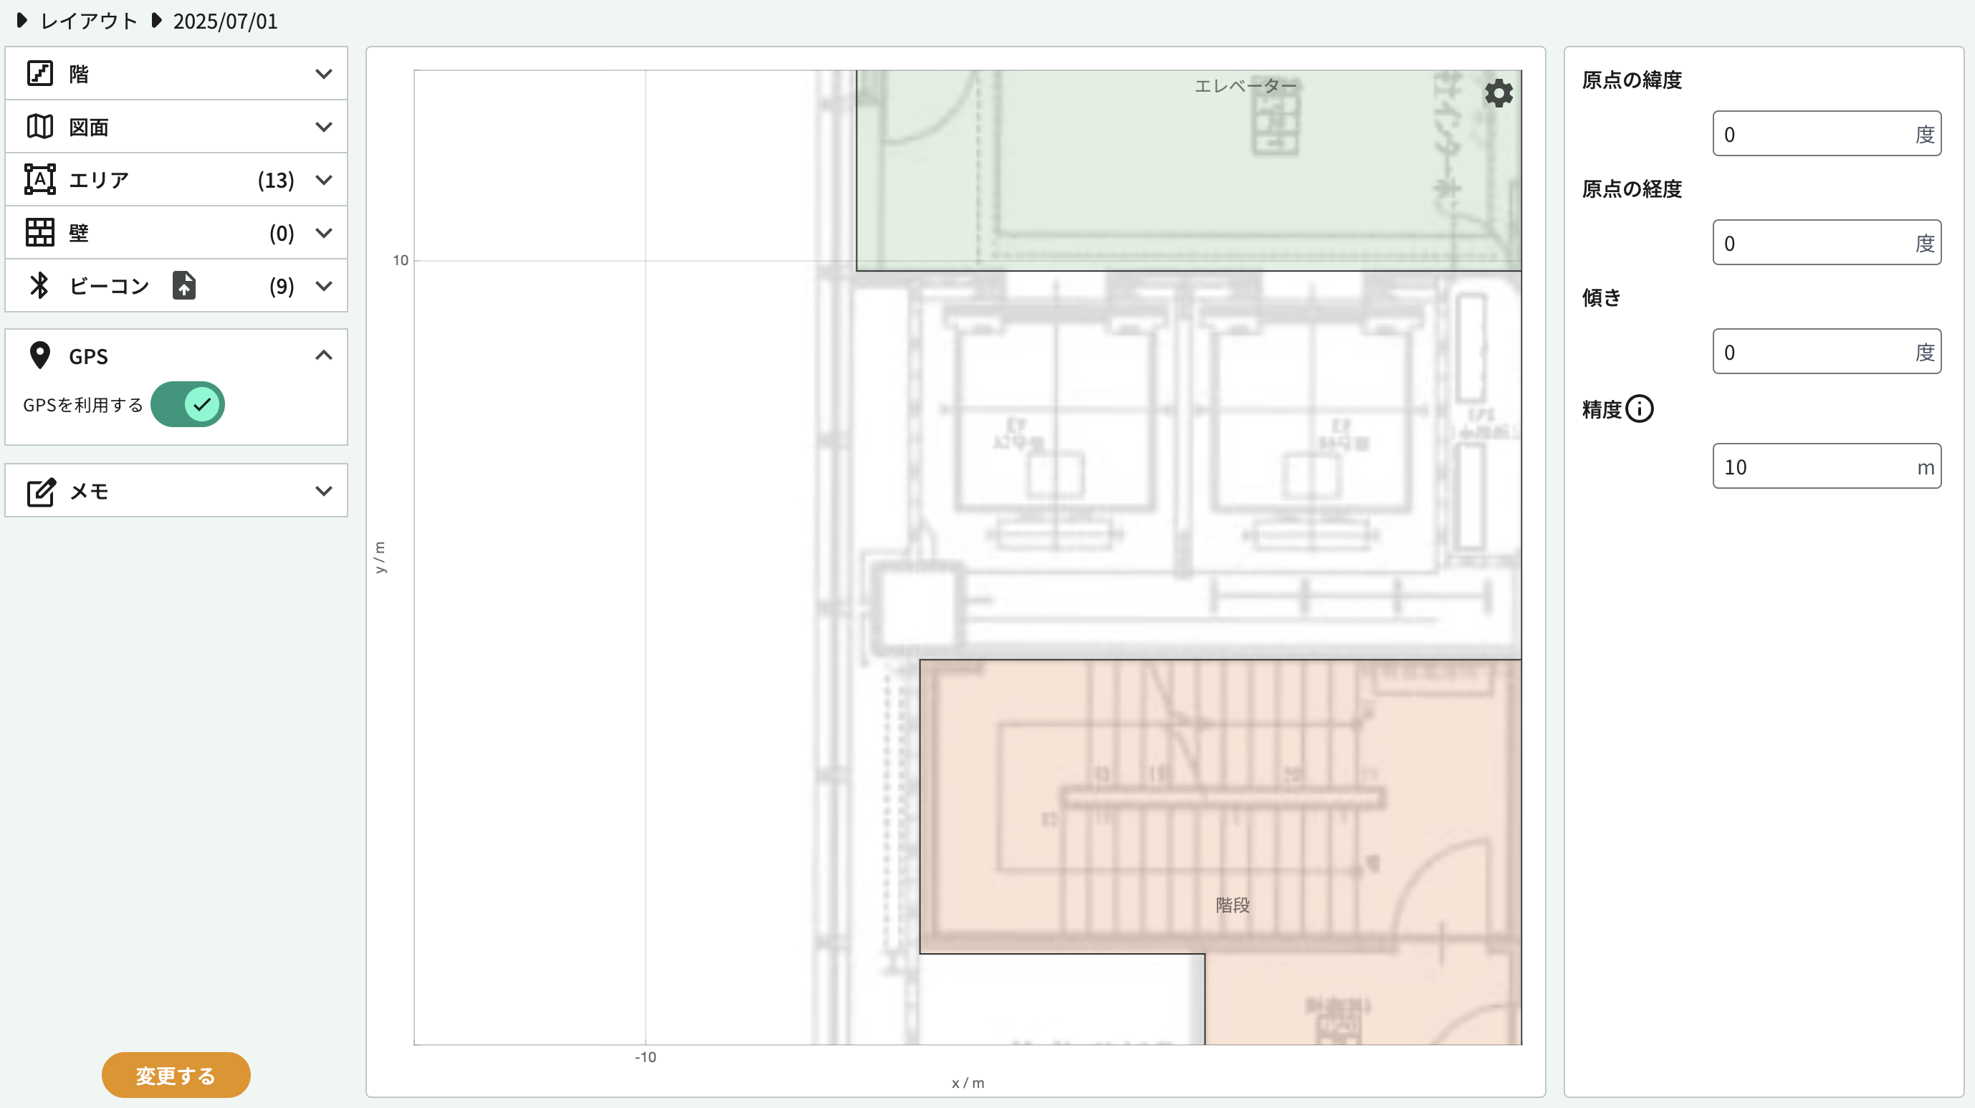Expand the 階 section chevron
Viewport: 1975px width, 1108px height.
coord(323,74)
